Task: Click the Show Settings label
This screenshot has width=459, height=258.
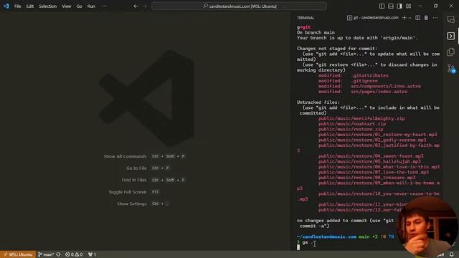Action: (x=132, y=204)
